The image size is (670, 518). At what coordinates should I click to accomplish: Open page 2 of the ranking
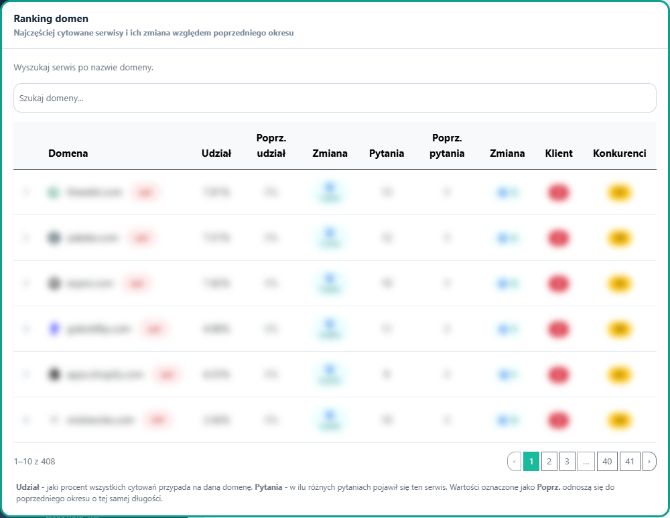(549, 462)
